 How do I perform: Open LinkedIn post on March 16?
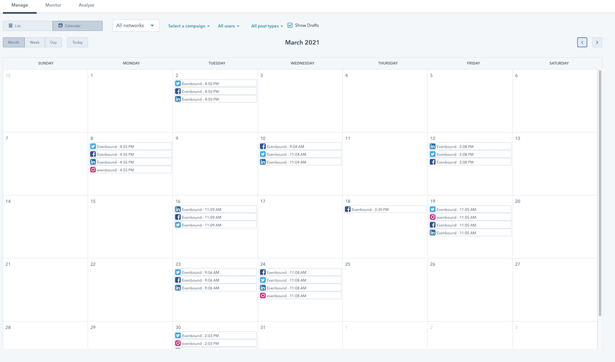215,209
